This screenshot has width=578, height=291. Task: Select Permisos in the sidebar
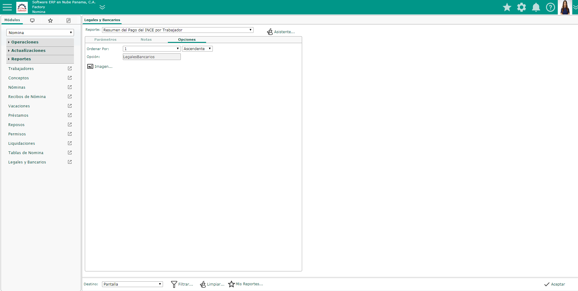tap(17, 134)
